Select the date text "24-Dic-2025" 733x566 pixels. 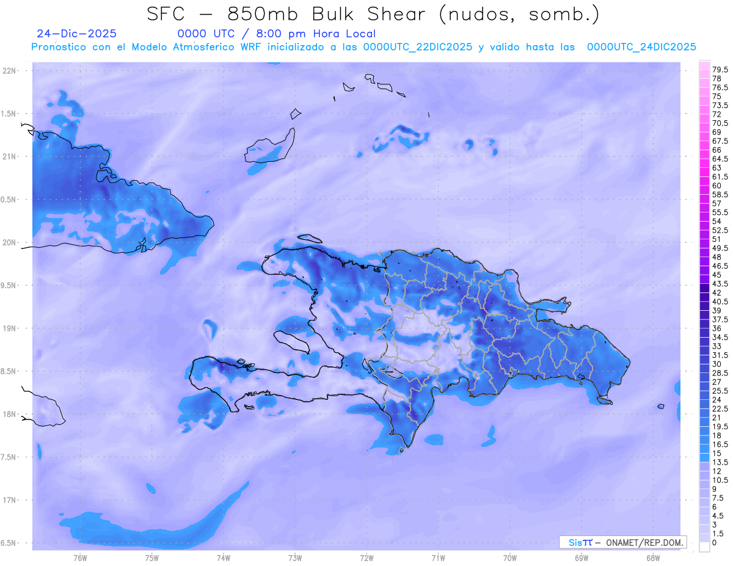pos(76,34)
